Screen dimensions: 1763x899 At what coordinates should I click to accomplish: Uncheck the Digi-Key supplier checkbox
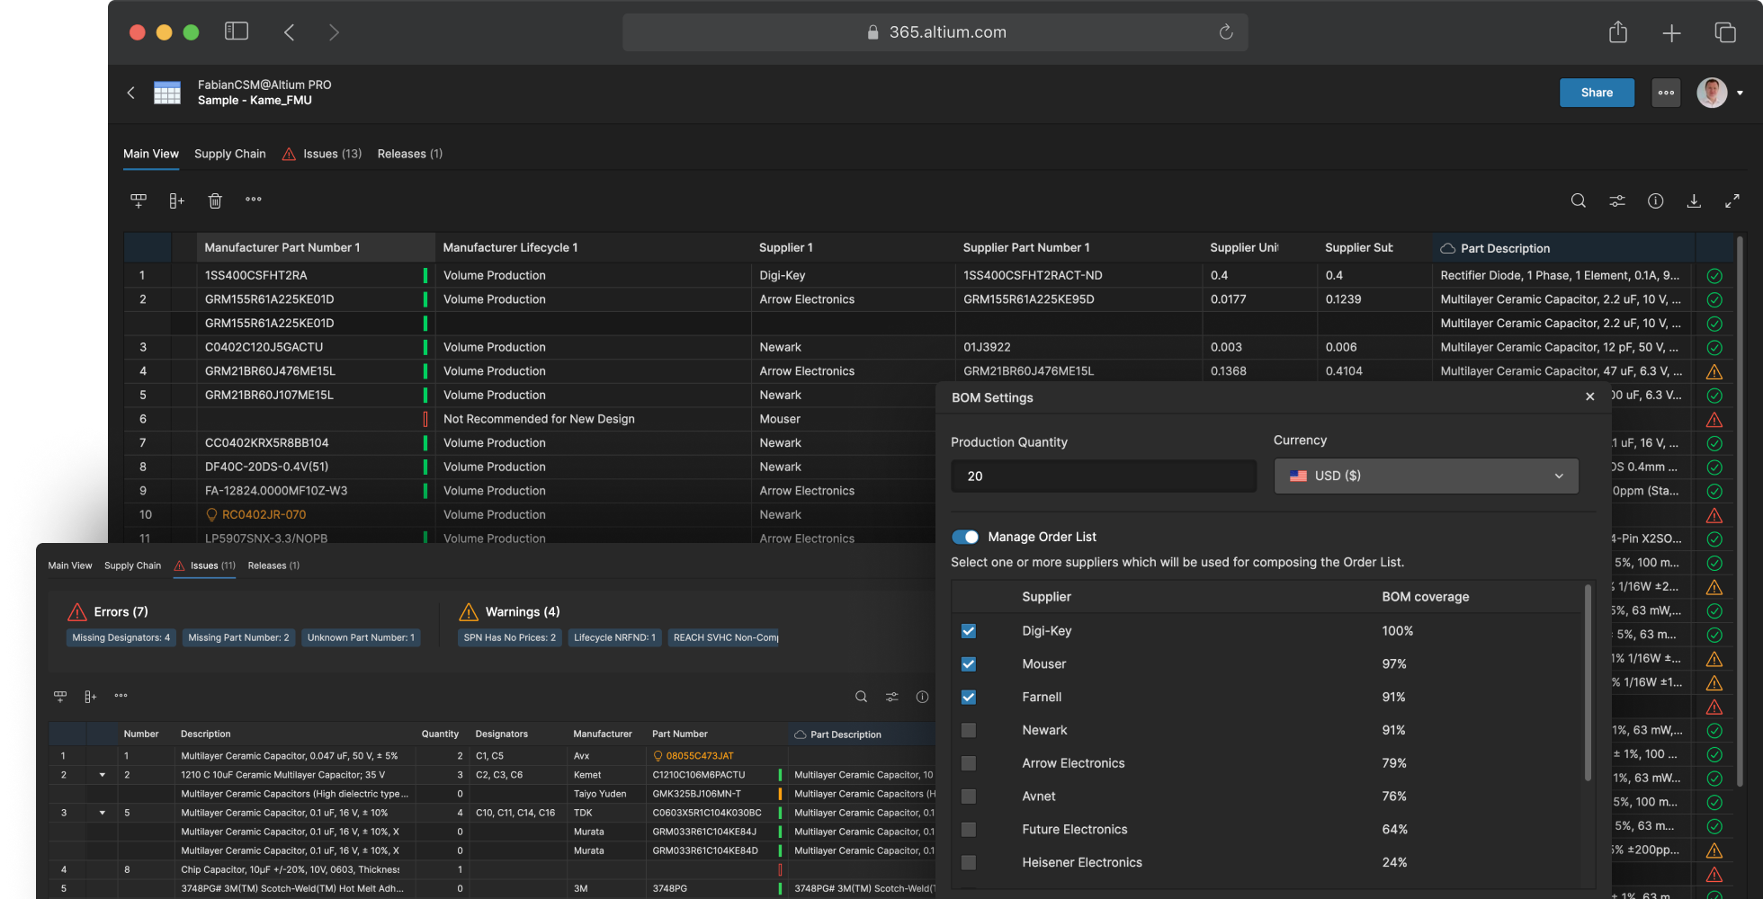pyautogui.click(x=968, y=631)
